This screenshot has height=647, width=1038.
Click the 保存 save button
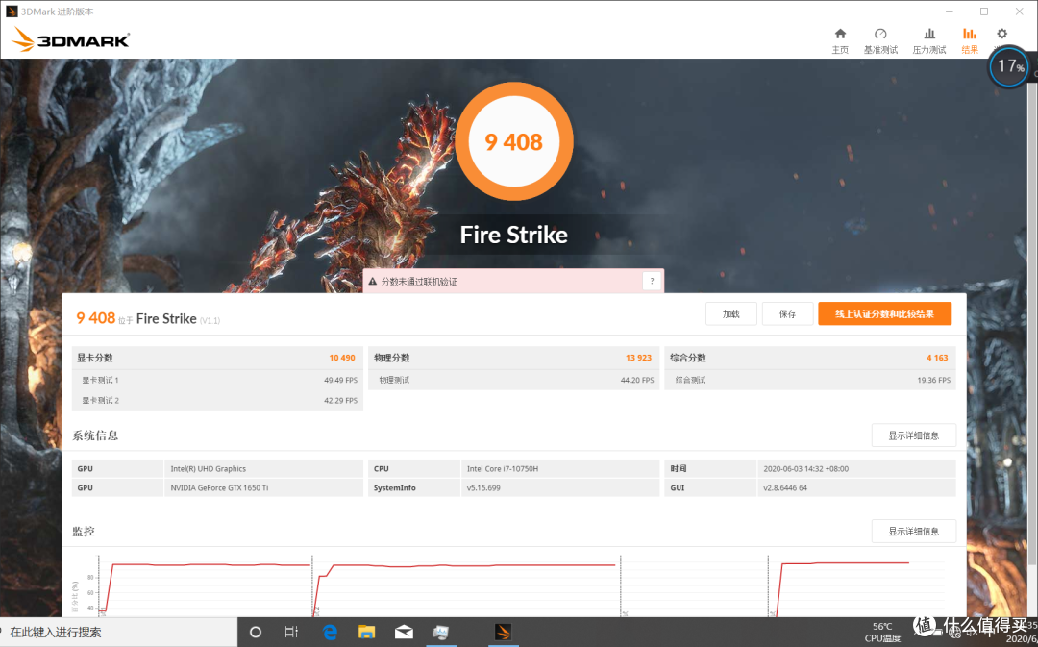(787, 314)
